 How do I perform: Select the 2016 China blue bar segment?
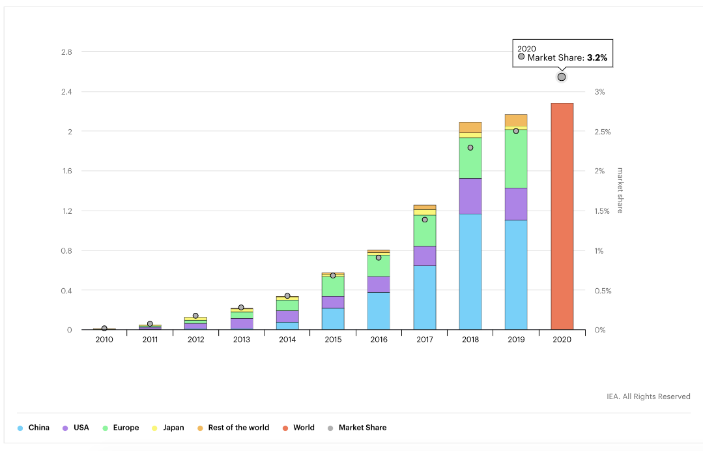379,310
